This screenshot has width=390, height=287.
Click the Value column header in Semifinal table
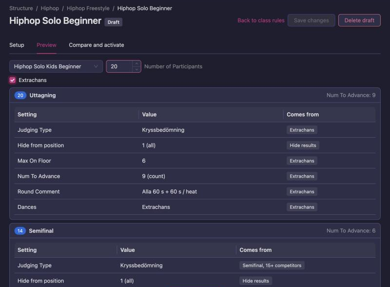click(128, 250)
